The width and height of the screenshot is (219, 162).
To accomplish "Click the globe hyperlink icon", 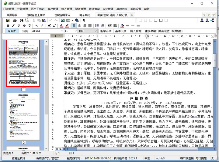I will (x=77, y=21).
